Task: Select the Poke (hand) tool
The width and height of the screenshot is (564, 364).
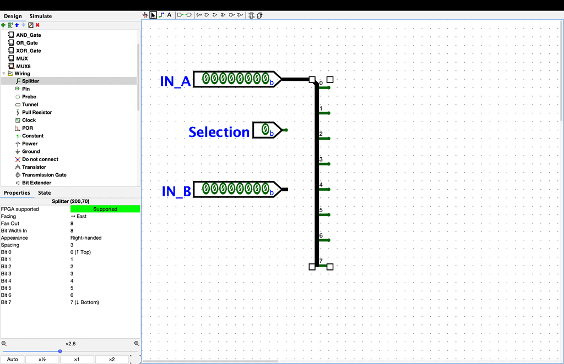Action: [x=145, y=15]
